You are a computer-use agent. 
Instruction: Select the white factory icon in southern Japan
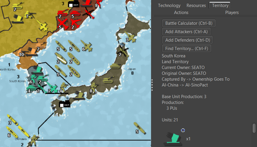point(64,104)
